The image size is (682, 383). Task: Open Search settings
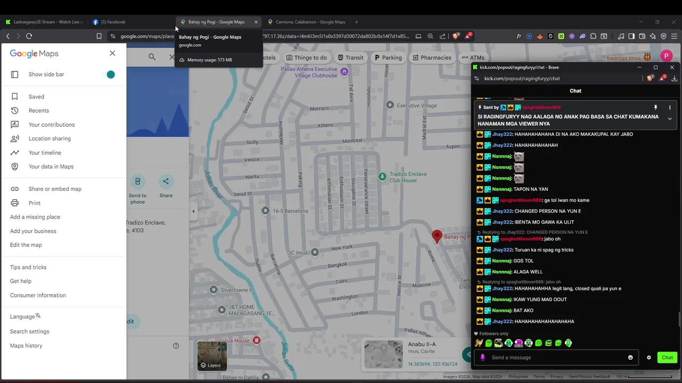(x=29, y=331)
